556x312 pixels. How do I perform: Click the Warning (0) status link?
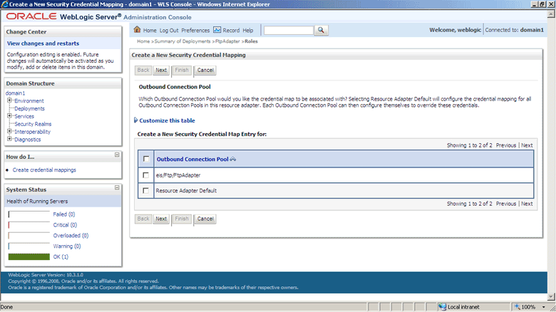(67, 246)
